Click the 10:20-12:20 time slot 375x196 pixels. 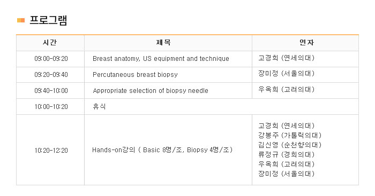(51, 151)
